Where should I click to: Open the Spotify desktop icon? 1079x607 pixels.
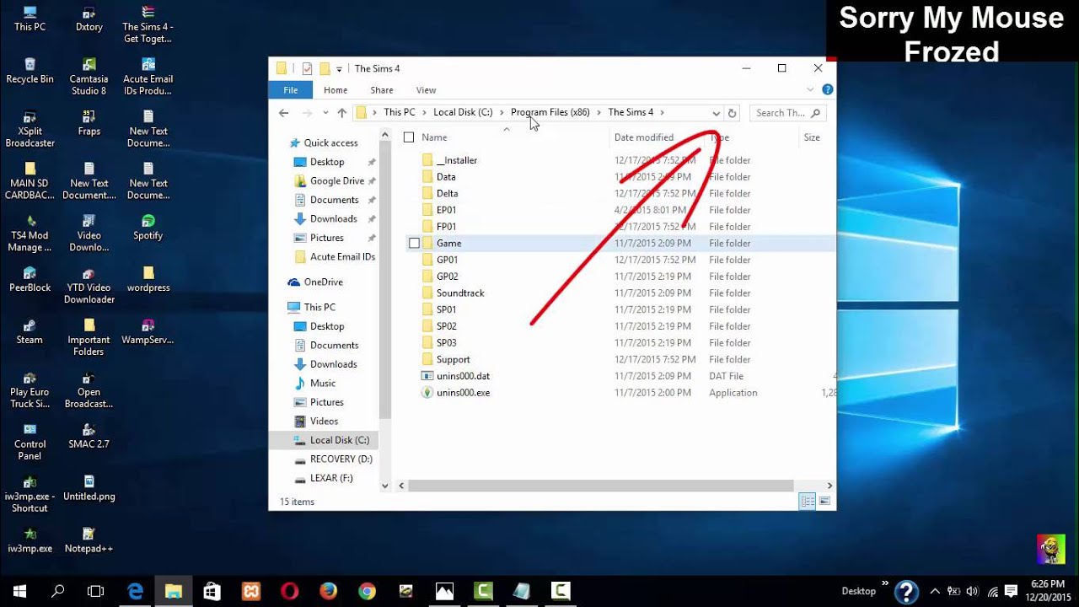coord(148,227)
